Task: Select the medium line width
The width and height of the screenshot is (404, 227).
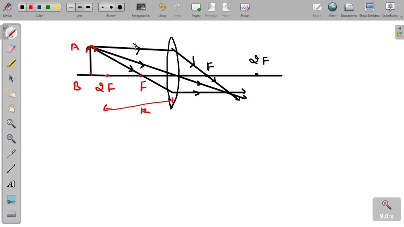Action: [79, 7]
